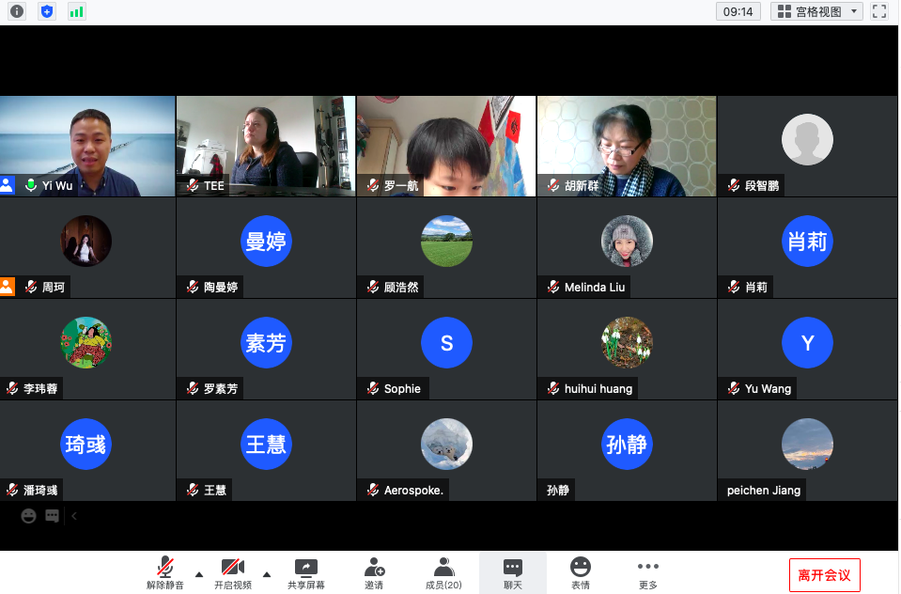Open the grid view (宫格视图) dropdown

pos(816,11)
